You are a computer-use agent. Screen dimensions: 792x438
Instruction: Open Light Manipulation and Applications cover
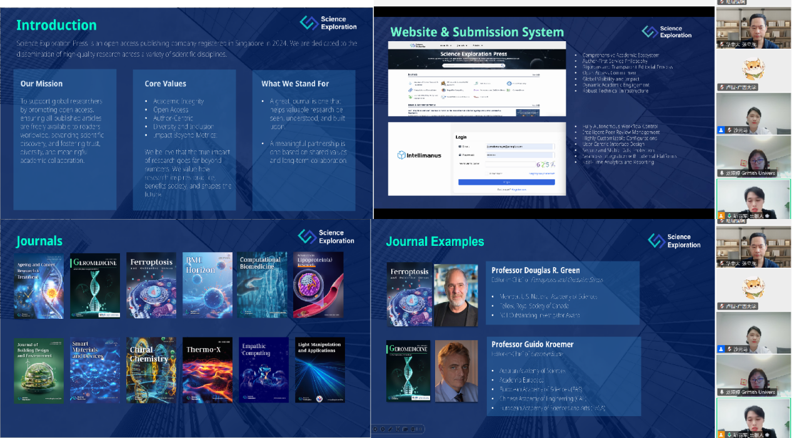tap(320, 370)
